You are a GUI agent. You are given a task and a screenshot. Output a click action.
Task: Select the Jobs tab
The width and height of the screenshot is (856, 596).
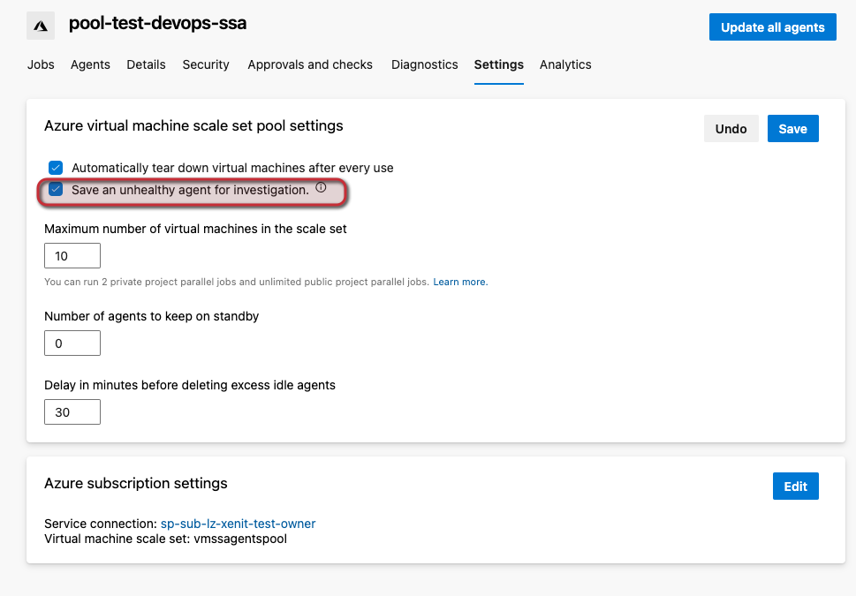pyautogui.click(x=41, y=64)
